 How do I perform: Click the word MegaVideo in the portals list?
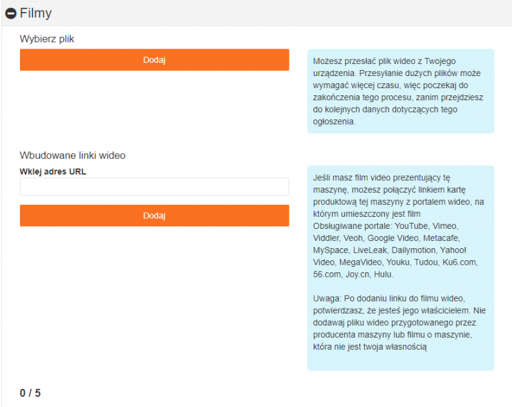click(360, 262)
